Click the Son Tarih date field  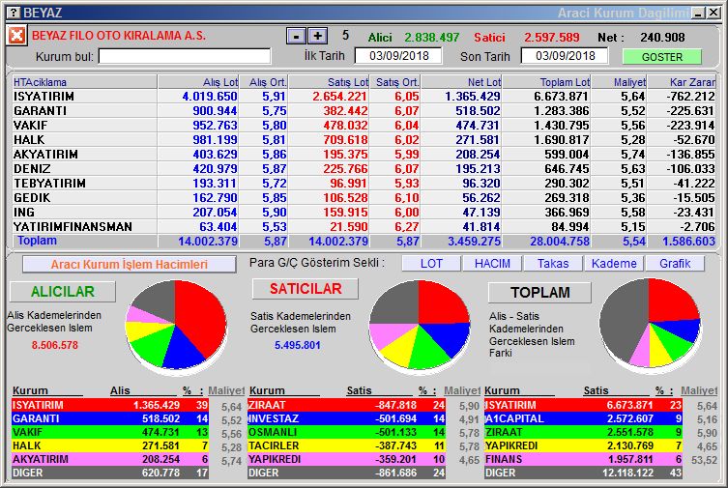point(565,56)
